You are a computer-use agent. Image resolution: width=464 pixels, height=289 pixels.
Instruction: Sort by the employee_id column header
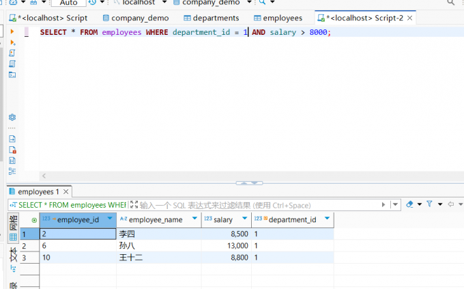tap(78, 220)
